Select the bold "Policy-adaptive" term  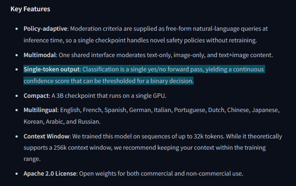click(x=45, y=29)
